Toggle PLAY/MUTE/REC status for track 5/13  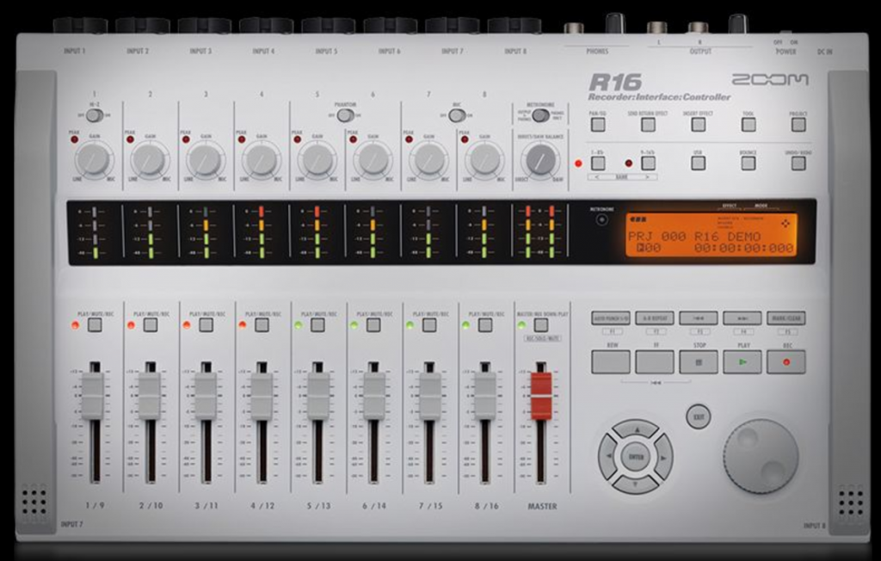click(x=318, y=325)
